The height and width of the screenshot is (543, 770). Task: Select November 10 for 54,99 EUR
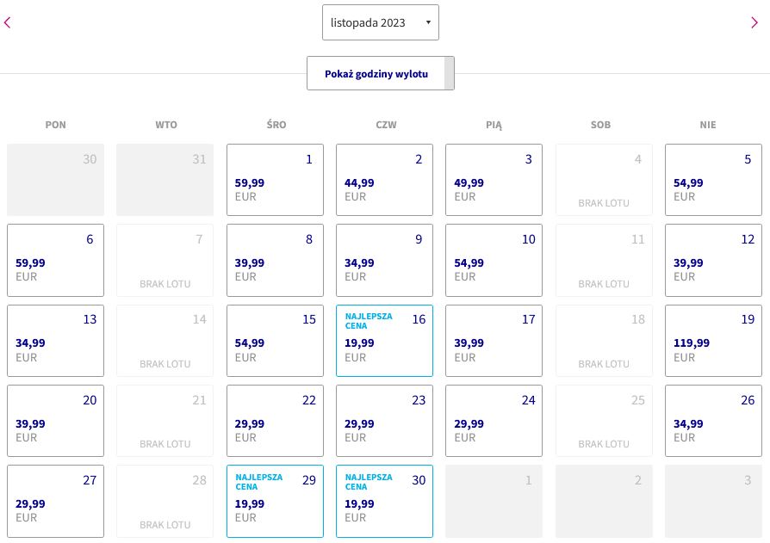(x=494, y=261)
